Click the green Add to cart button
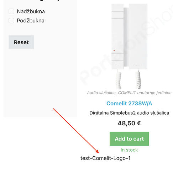The width and height of the screenshot is (173, 178). 129,139
